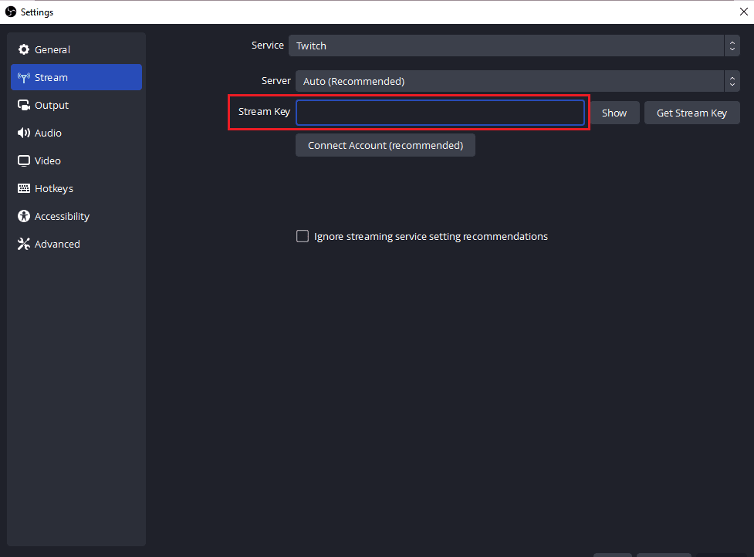
Task: Reveal the stream key with Show
Action: tap(614, 113)
